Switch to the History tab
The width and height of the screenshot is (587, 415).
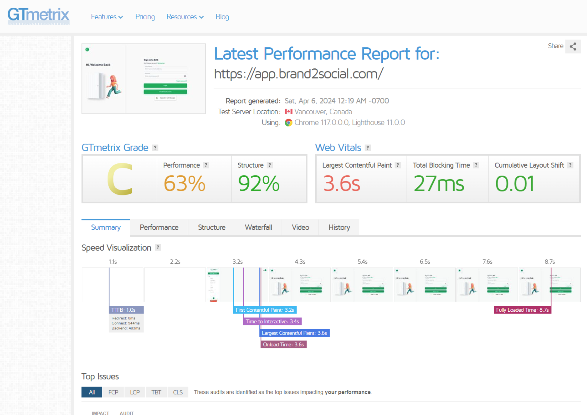pos(339,227)
